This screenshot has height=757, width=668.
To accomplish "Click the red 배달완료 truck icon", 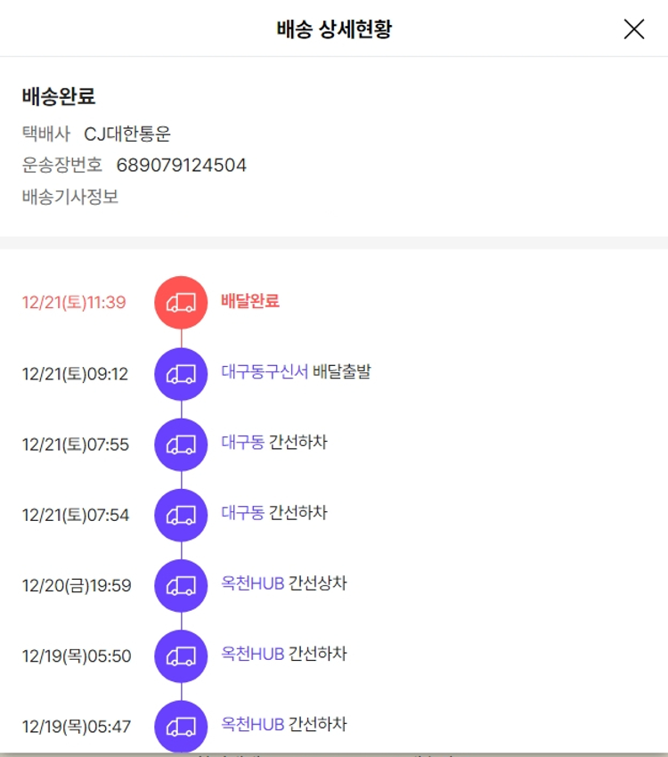I will pyautogui.click(x=181, y=302).
